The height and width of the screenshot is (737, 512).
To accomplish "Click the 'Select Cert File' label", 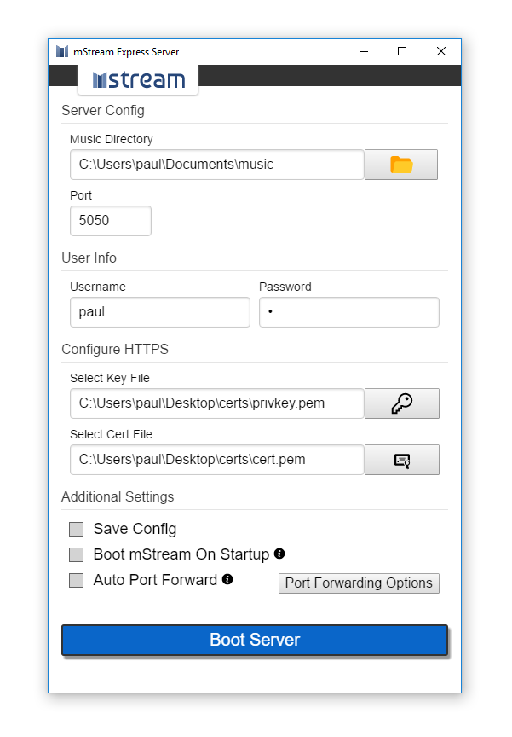I will (x=112, y=435).
